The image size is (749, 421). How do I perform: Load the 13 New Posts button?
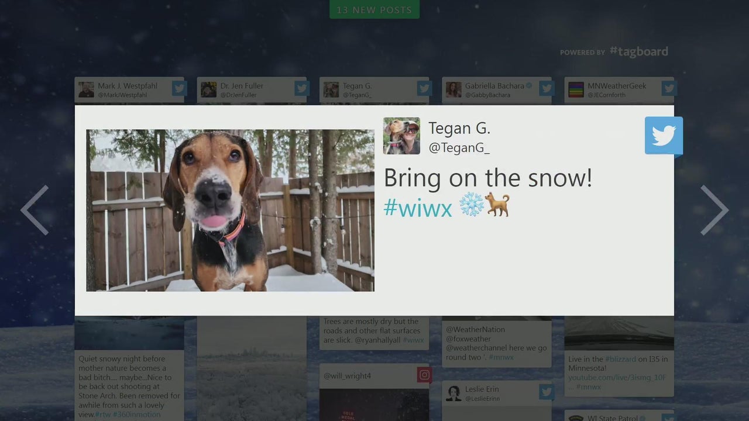(374, 9)
